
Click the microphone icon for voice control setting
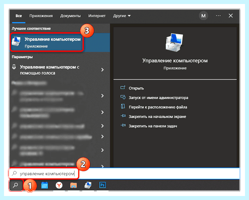[x=14, y=67]
